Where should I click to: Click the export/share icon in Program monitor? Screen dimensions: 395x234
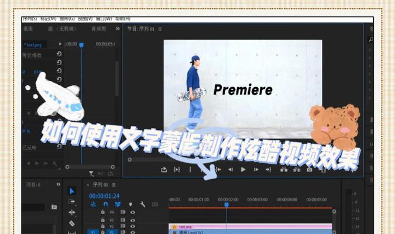pyautogui.click(x=164, y=170)
